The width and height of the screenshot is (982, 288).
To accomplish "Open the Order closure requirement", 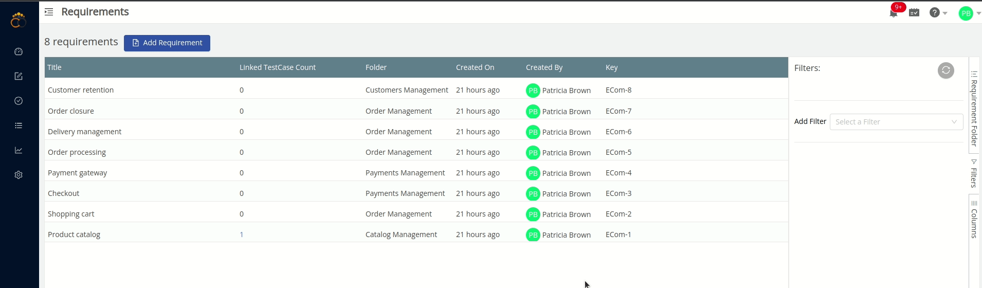I will [x=71, y=111].
